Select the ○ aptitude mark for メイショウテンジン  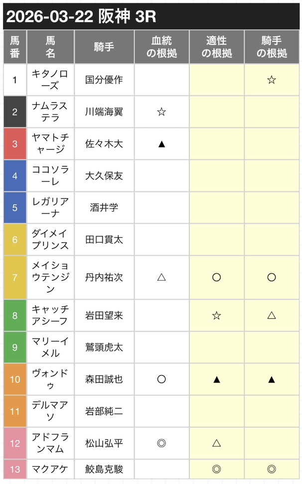point(216,277)
